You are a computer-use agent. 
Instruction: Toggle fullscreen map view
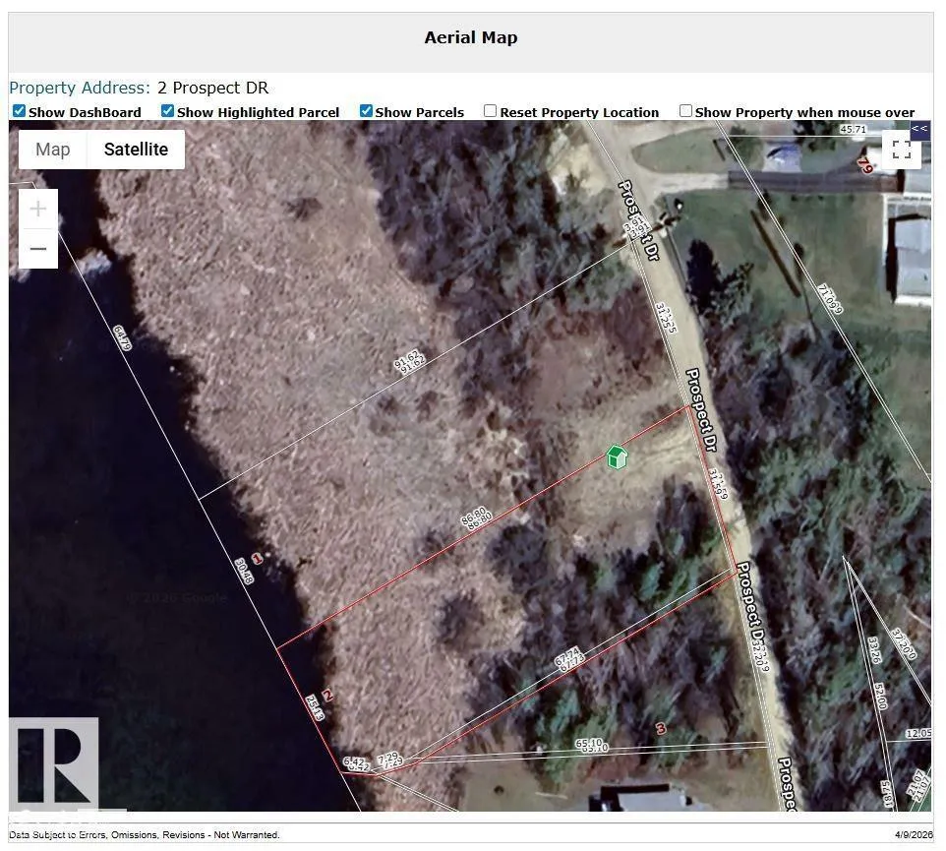[x=901, y=150]
